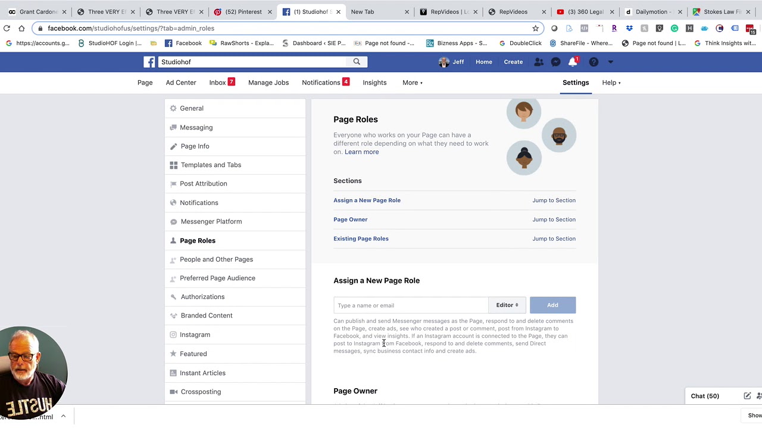Open Templates and Tabs settings
Image resolution: width=762 pixels, height=428 pixels.
tap(235, 165)
